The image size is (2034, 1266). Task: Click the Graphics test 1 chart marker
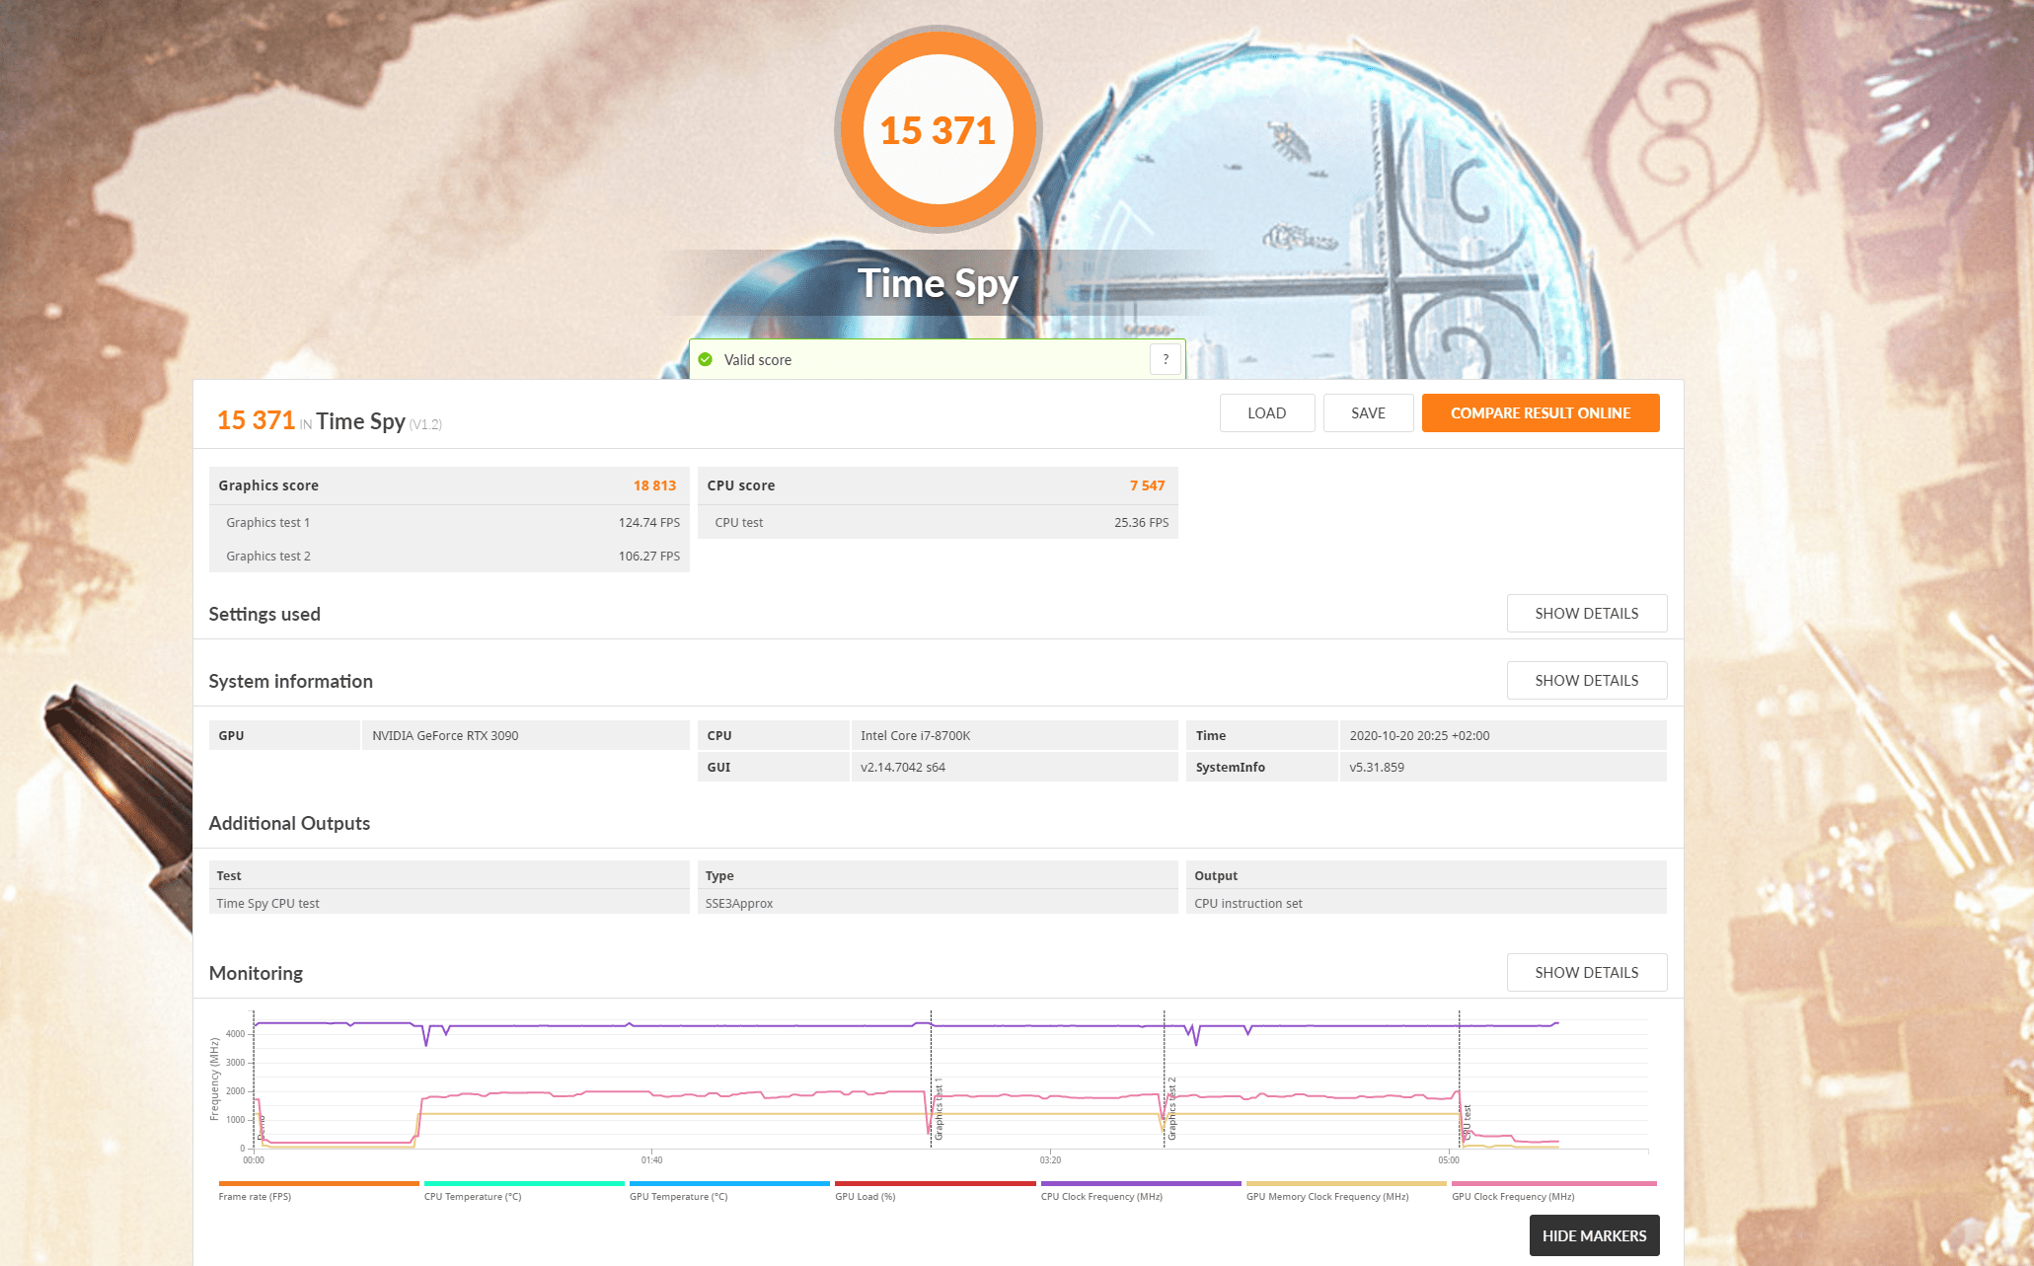(938, 1110)
